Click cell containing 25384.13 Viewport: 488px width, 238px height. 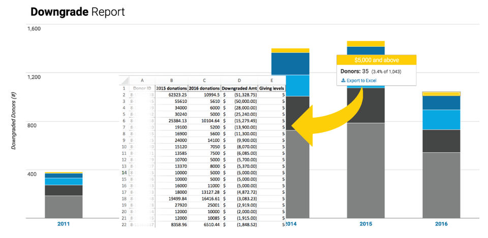pos(171,121)
